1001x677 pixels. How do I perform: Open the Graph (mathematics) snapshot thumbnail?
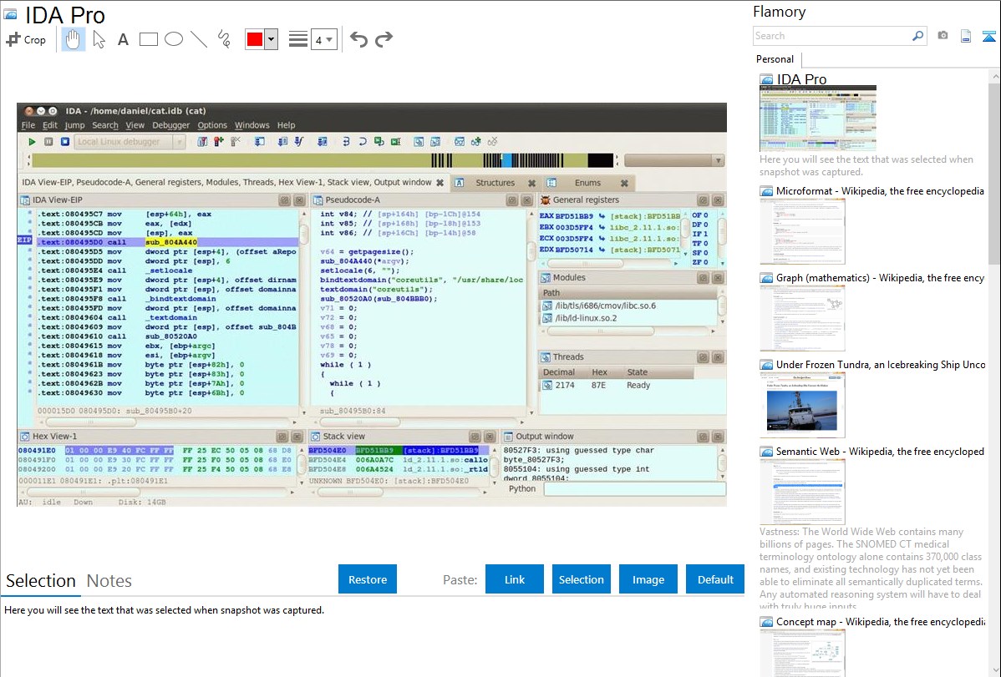point(802,318)
